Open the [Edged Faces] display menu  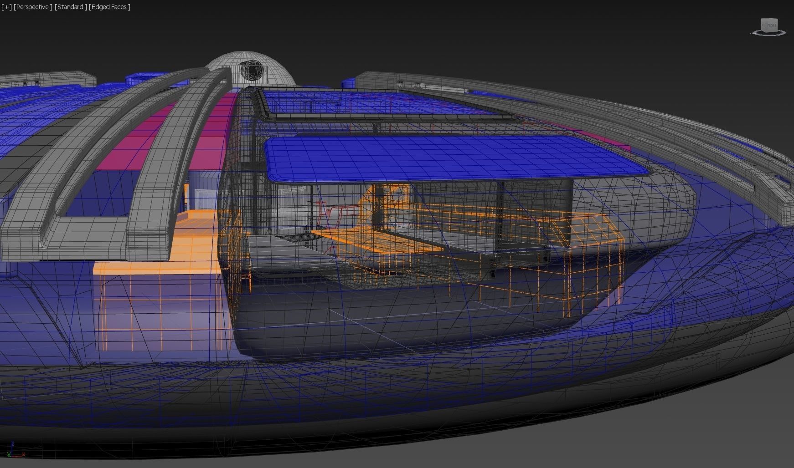(109, 7)
